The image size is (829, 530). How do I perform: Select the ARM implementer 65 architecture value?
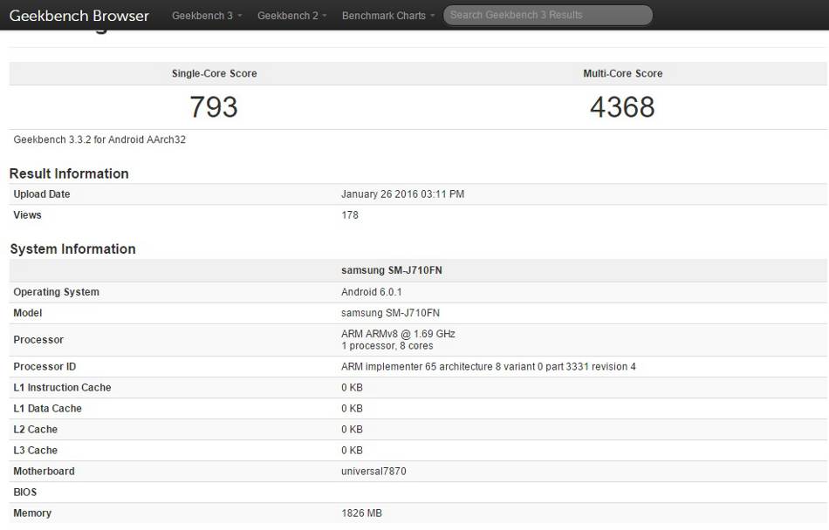pyautogui.click(x=489, y=366)
